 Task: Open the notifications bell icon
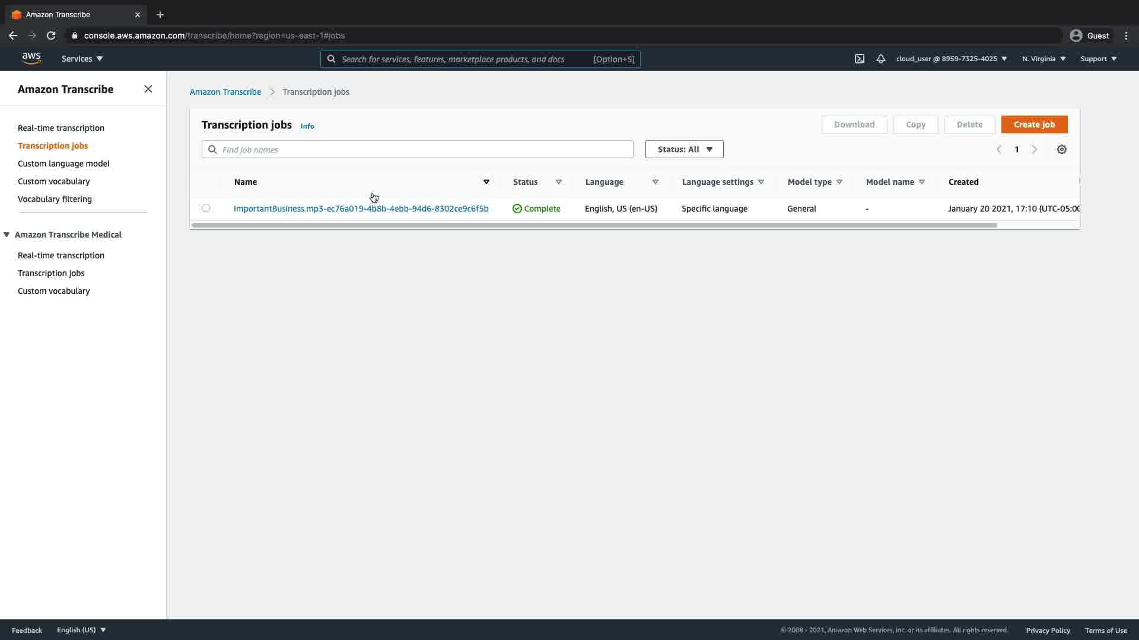pyautogui.click(x=881, y=59)
